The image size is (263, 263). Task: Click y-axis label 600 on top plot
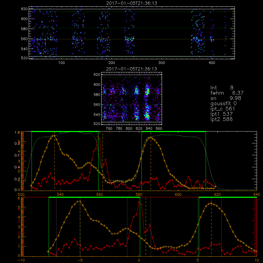point(24,19)
